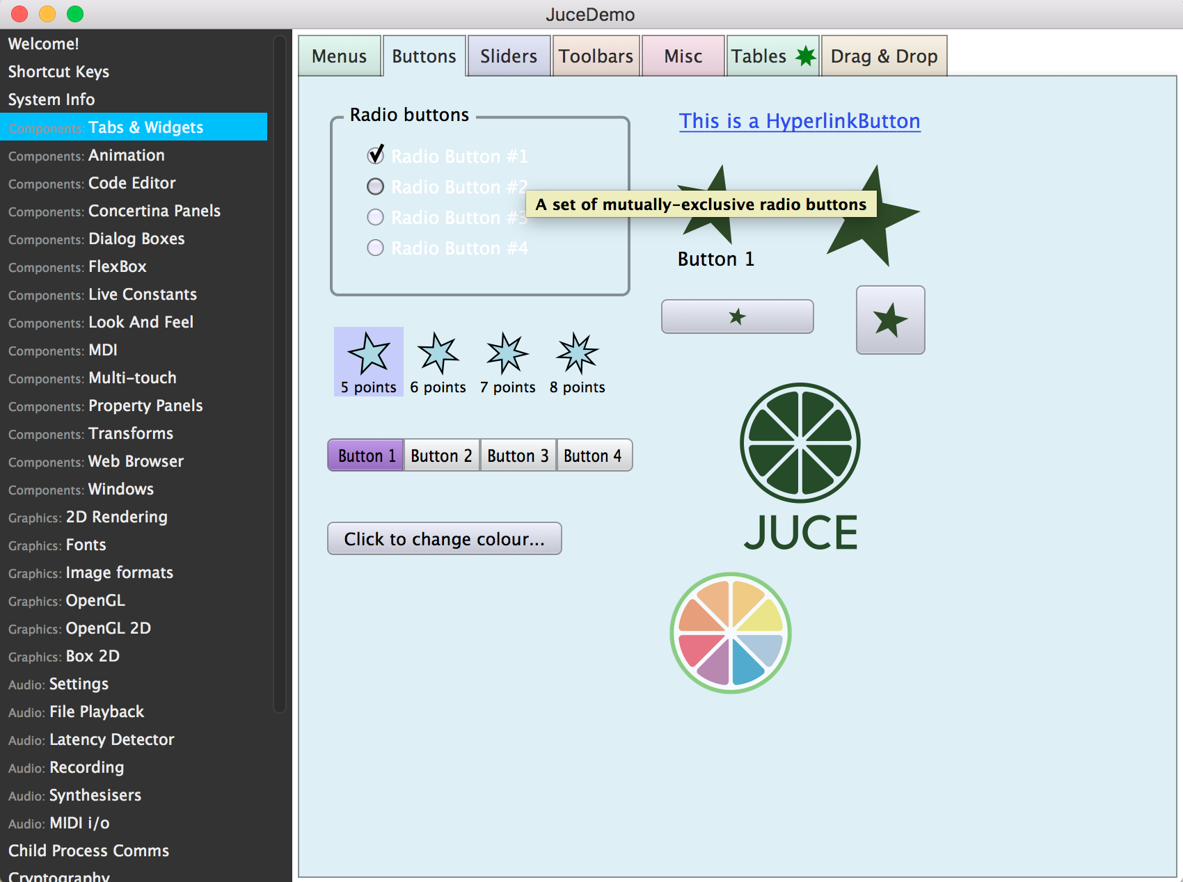Open the Child Process Comms demo
This screenshot has width=1183, height=882.
pyautogui.click(x=134, y=851)
